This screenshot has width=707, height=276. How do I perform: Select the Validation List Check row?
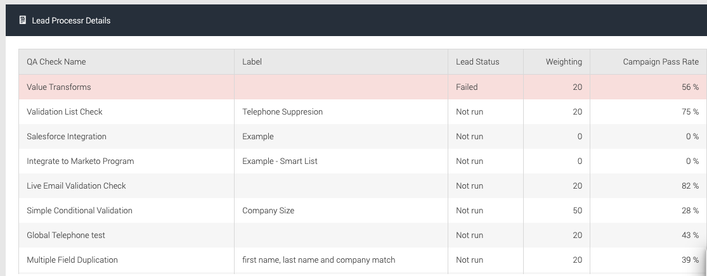click(x=363, y=111)
